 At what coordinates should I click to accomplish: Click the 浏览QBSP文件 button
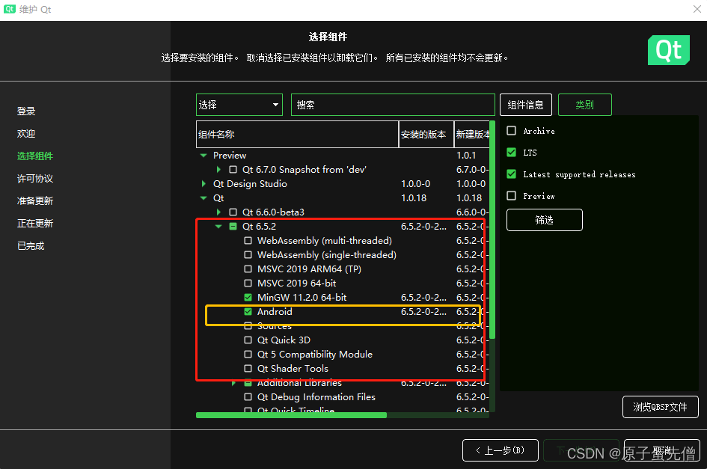660,407
